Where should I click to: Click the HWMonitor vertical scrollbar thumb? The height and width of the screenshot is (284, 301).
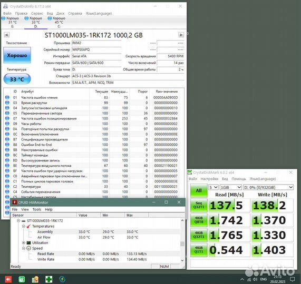point(182,244)
